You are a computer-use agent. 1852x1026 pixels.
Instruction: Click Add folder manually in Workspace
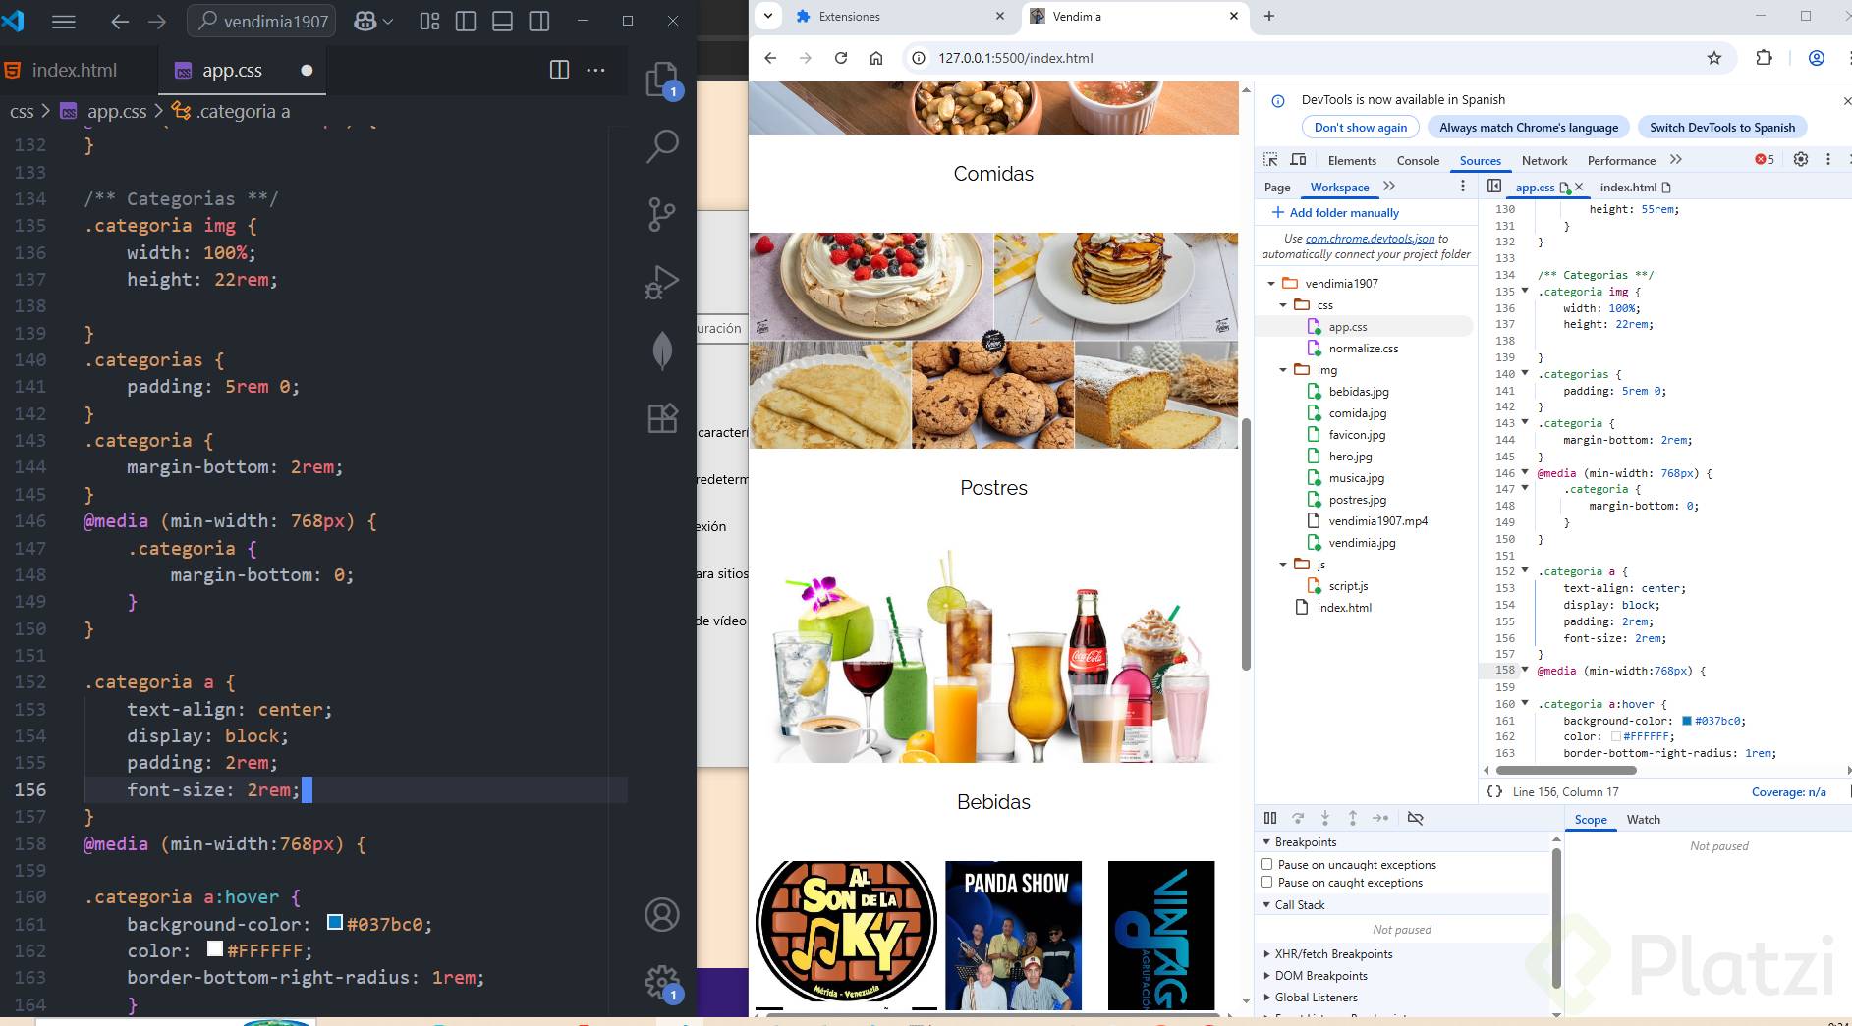point(1335,212)
